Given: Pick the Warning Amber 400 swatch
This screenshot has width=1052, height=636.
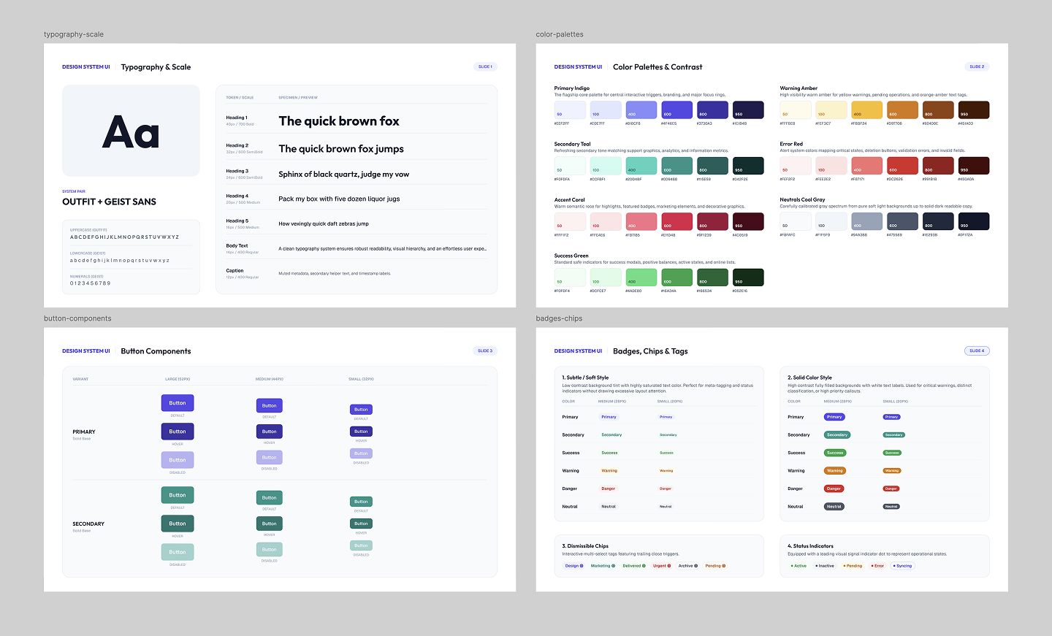Looking at the screenshot, I should (866, 110).
